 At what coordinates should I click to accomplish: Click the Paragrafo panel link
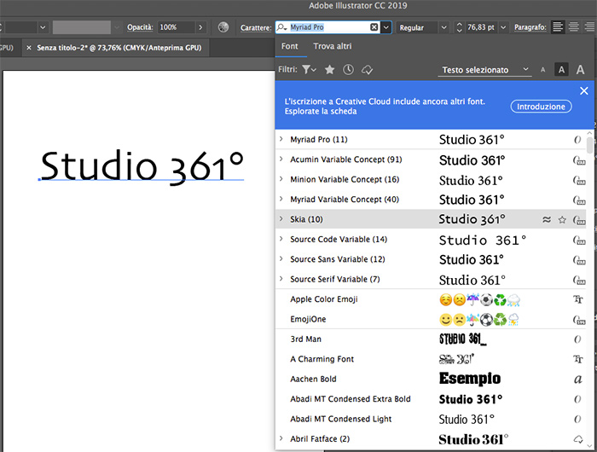pos(530,27)
